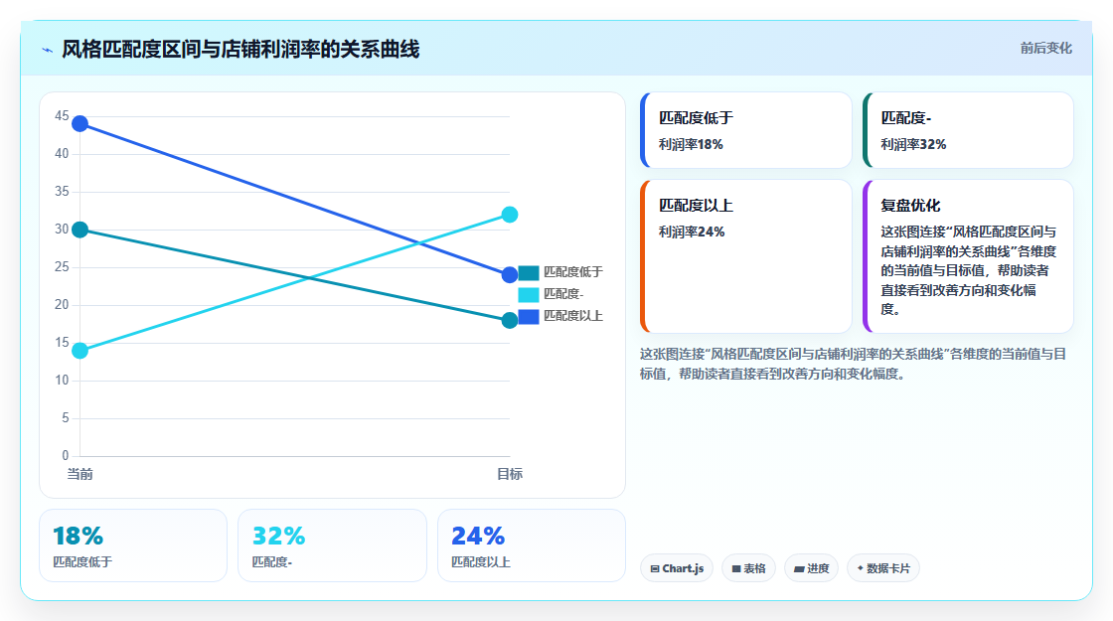
Task: Click the 匹配度- 利润率32% info card
Action: [x=968, y=130]
